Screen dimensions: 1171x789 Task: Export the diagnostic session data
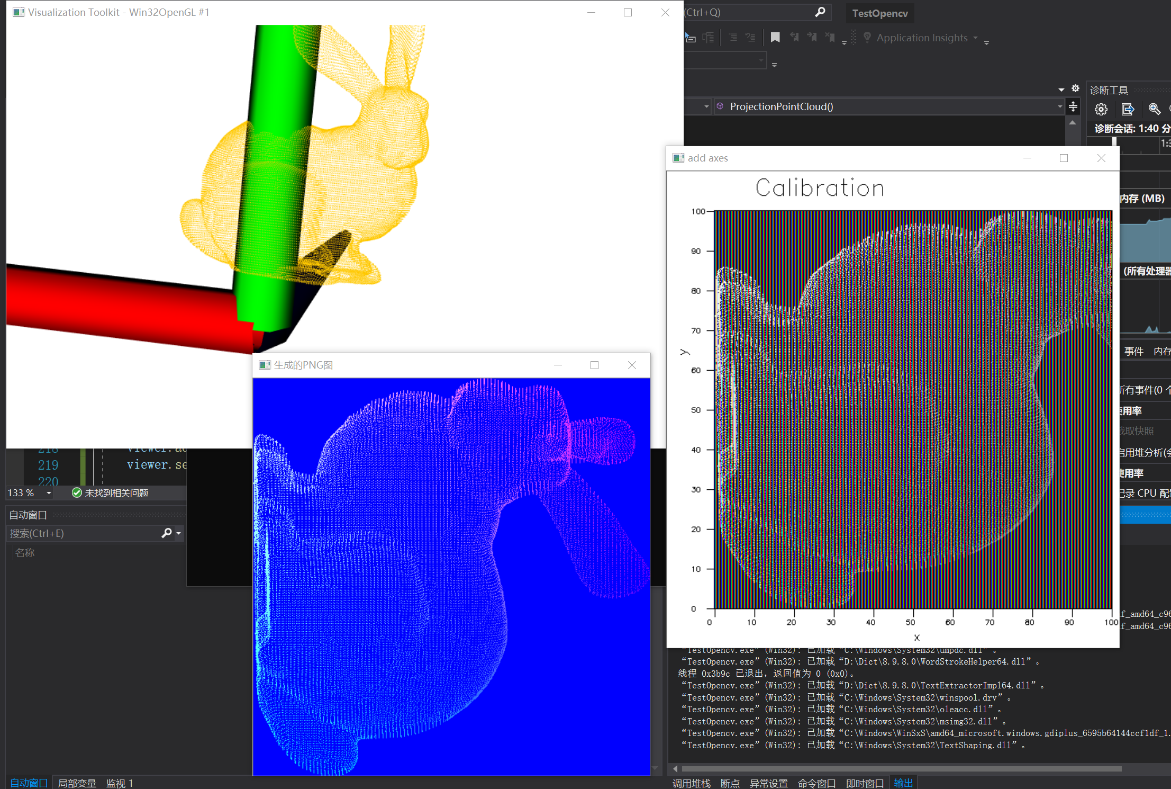pyautogui.click(x=1128, y=109)
